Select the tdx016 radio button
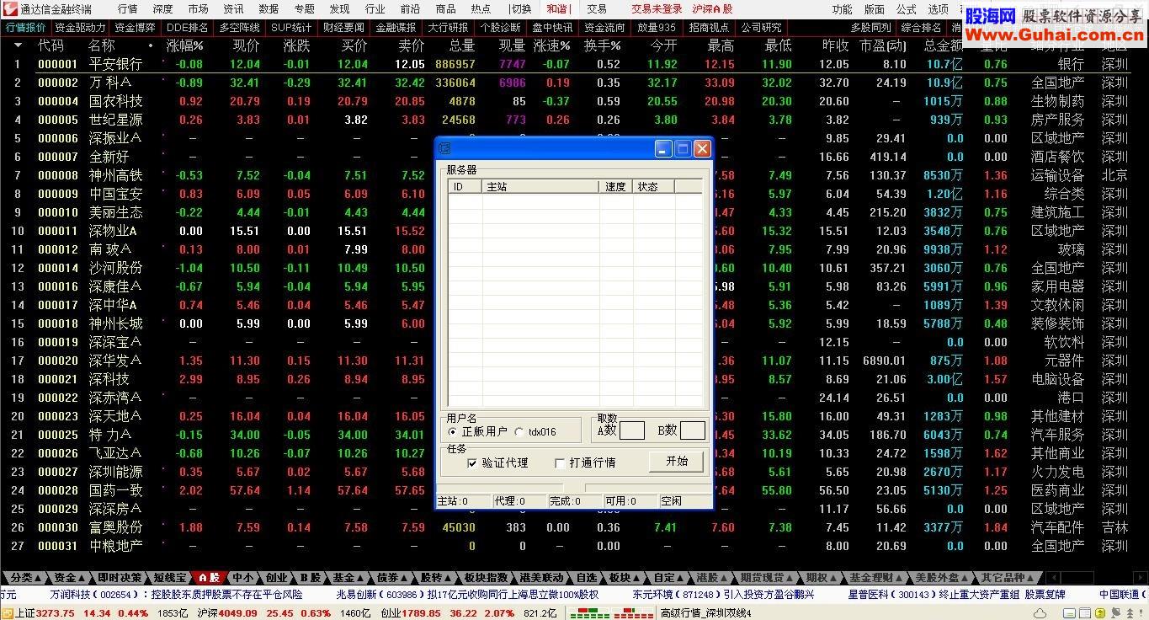Viewport: 1149px width, 620px height. point(519,432)
